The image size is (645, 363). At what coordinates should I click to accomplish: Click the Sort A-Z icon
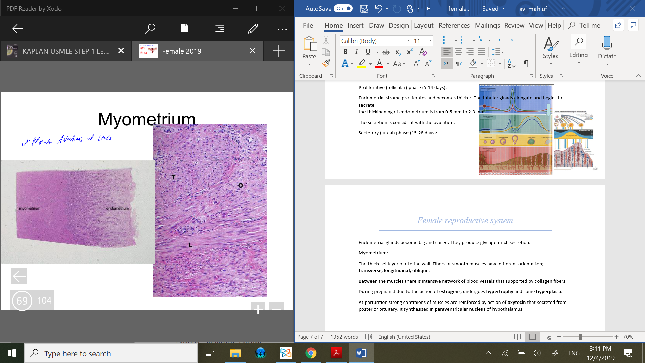click(511, 63)
